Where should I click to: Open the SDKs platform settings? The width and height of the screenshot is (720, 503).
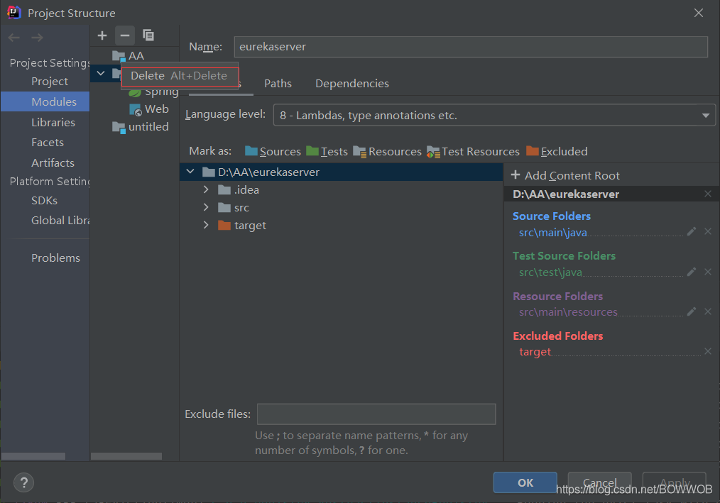[x=44, y=201]
